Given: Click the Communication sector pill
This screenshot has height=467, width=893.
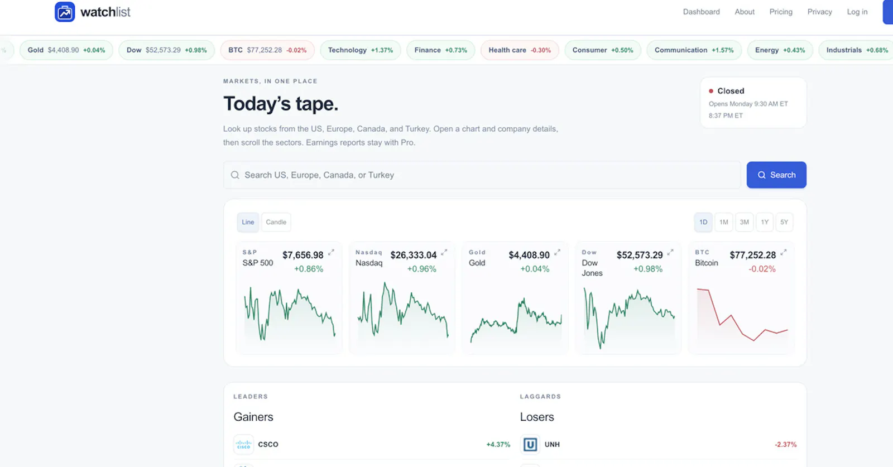Looking at the screenshot, I should (x=694, y=50).
